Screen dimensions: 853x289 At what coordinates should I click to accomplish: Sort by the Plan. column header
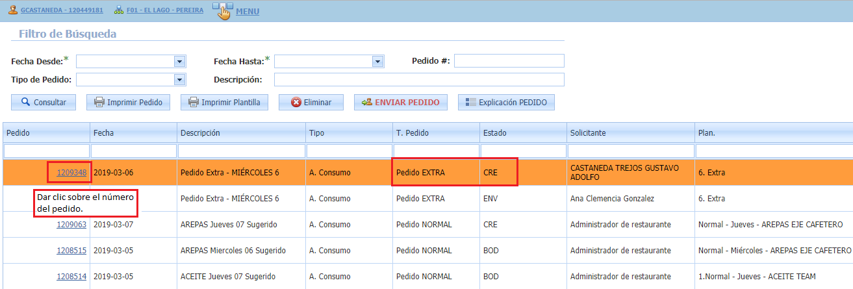pos(774,132)
